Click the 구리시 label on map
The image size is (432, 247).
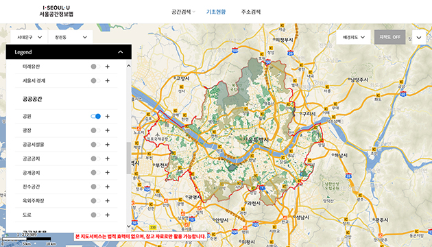[307, 114]
